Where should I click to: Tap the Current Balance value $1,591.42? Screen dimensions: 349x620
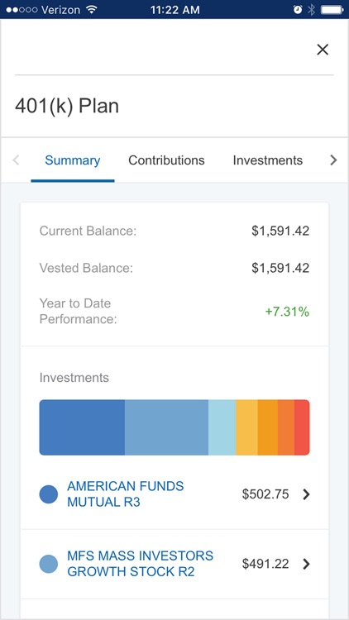tap(280, 231)
